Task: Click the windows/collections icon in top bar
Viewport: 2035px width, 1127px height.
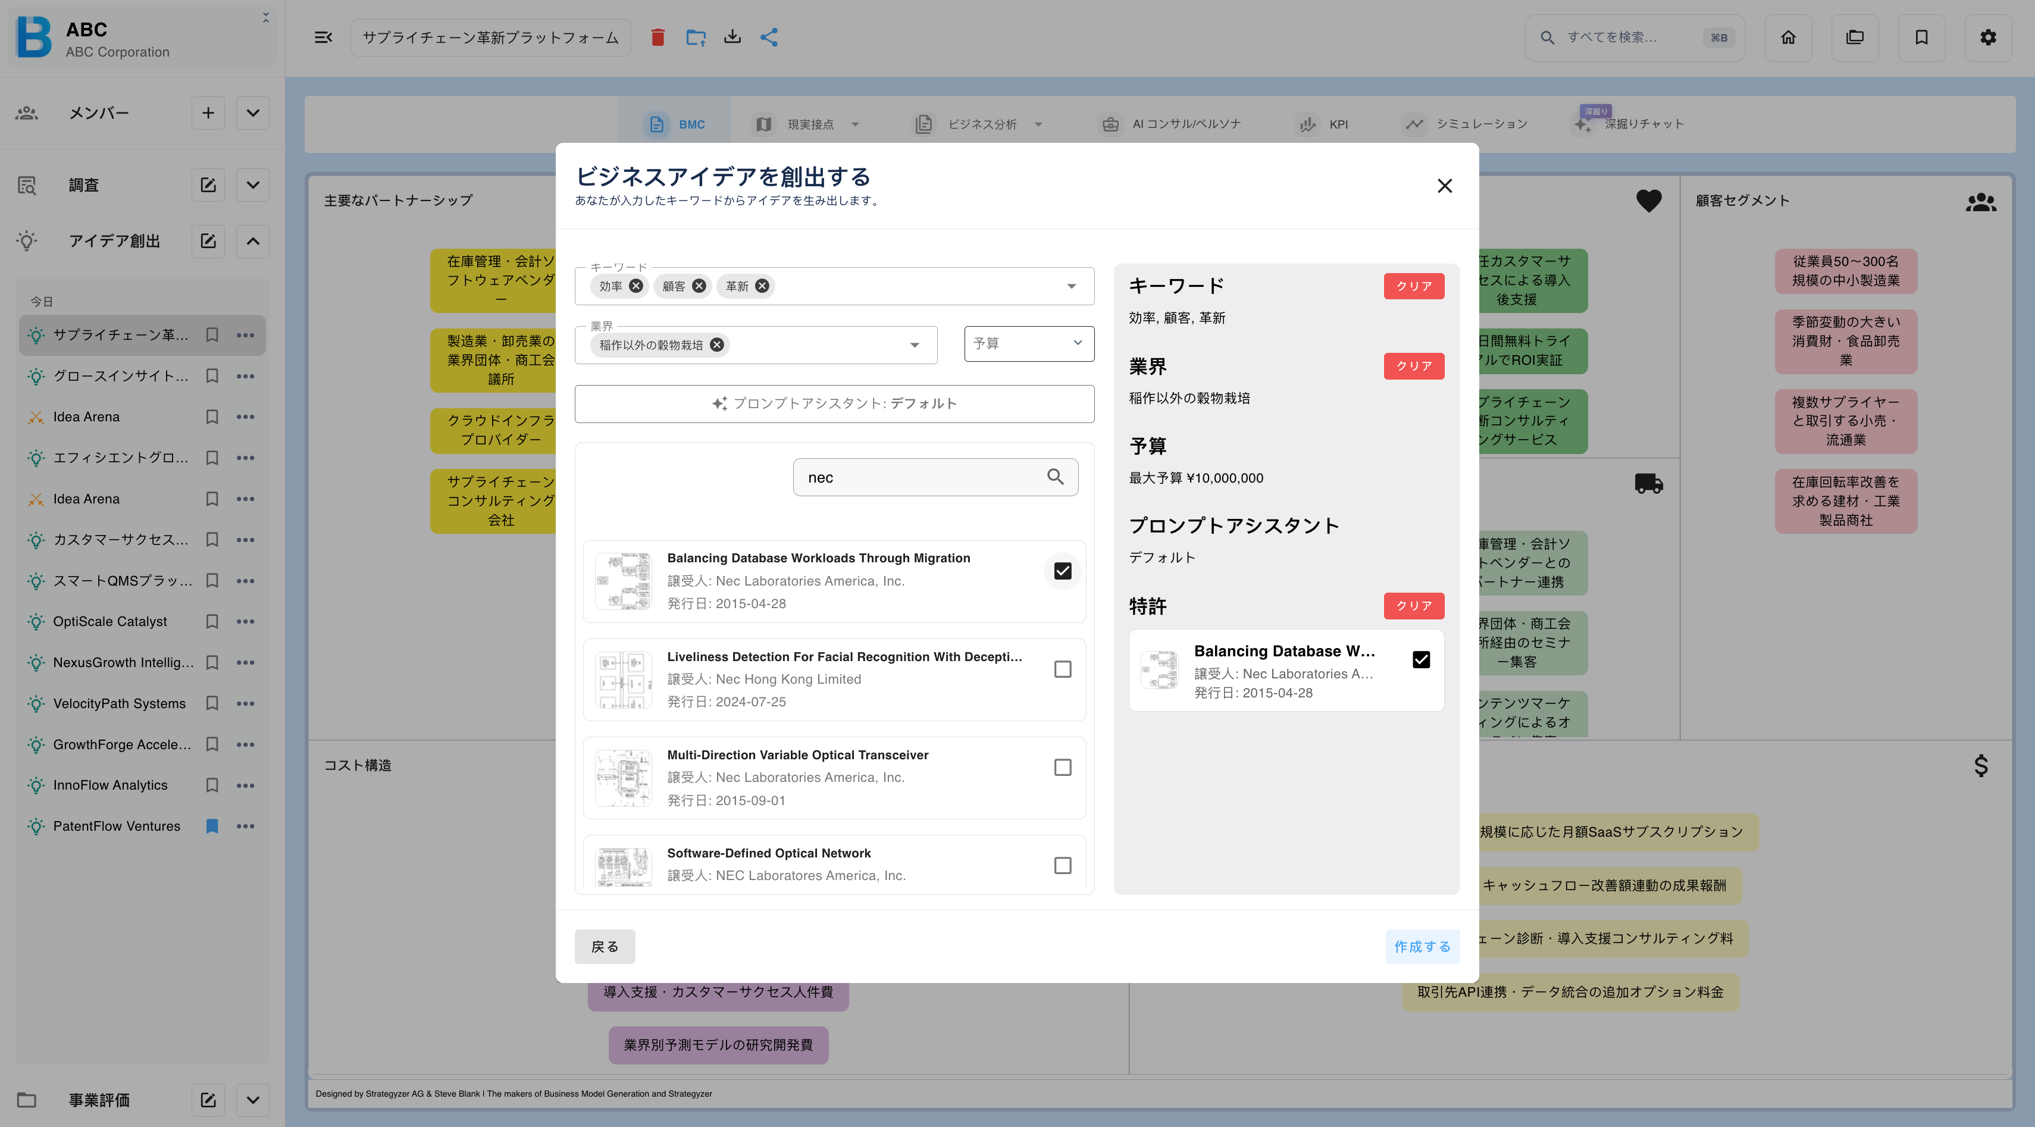Action: 1854,37
